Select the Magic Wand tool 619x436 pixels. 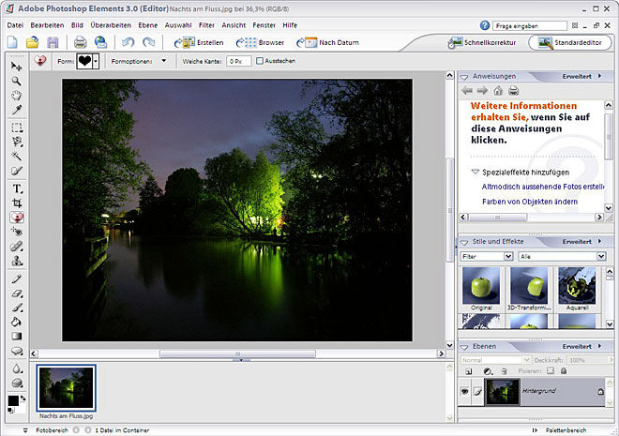click(x=17, y=156)
